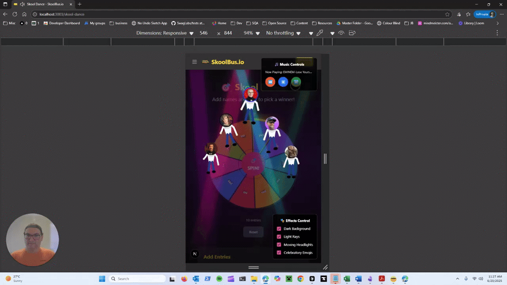Open the No Undo Sketch App bookmark
507x285 pixels.
pos(150,23)
